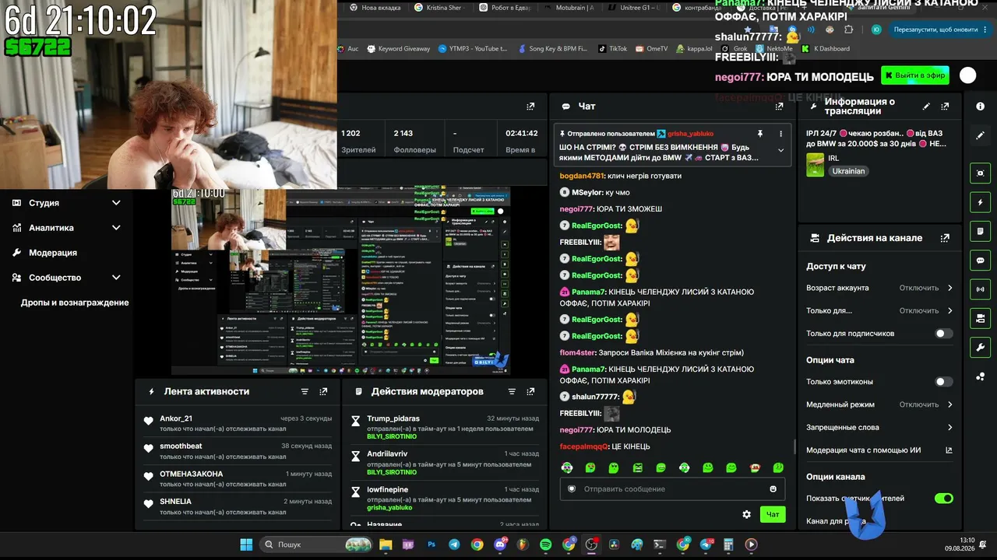Click the white profile avatar circle
The height and width of the screenshot is (560, 997).
coord(968,75)
